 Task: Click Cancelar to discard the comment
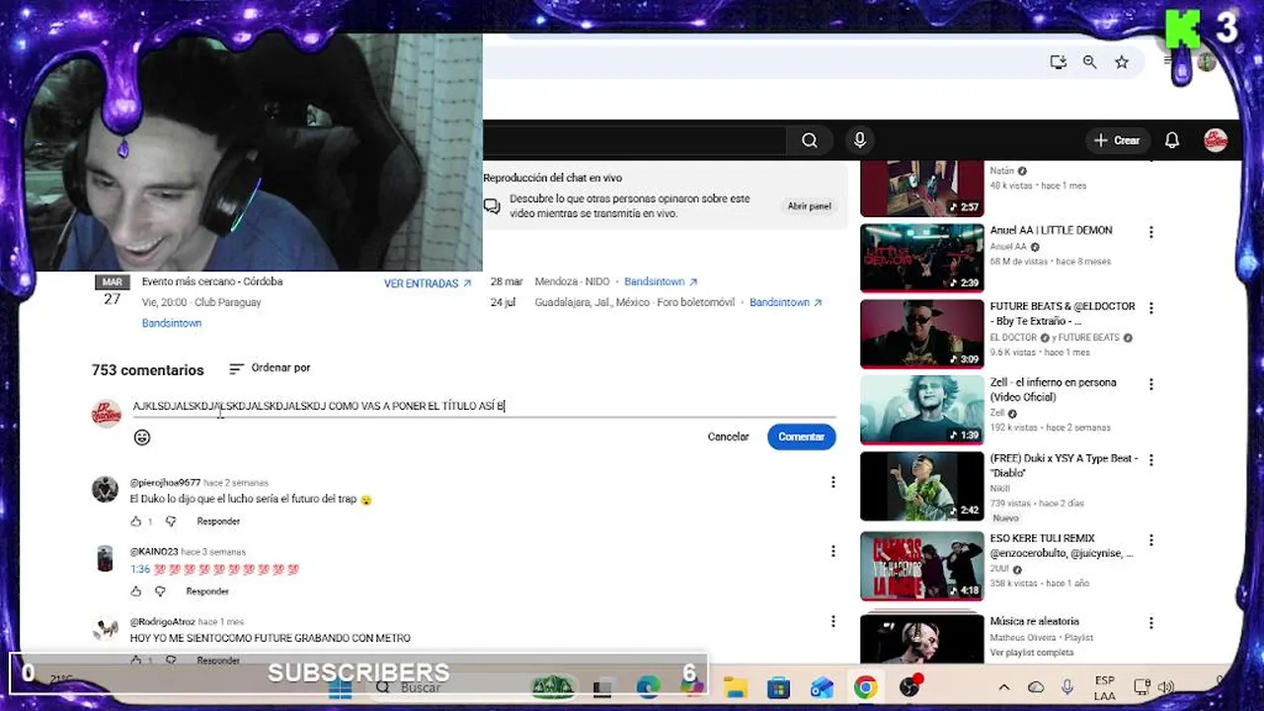(x=728, y=436)
